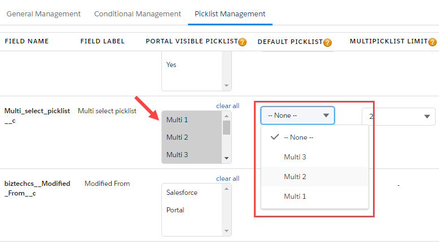Select Portal in Modified From listbox

click(x=175, y=210)
